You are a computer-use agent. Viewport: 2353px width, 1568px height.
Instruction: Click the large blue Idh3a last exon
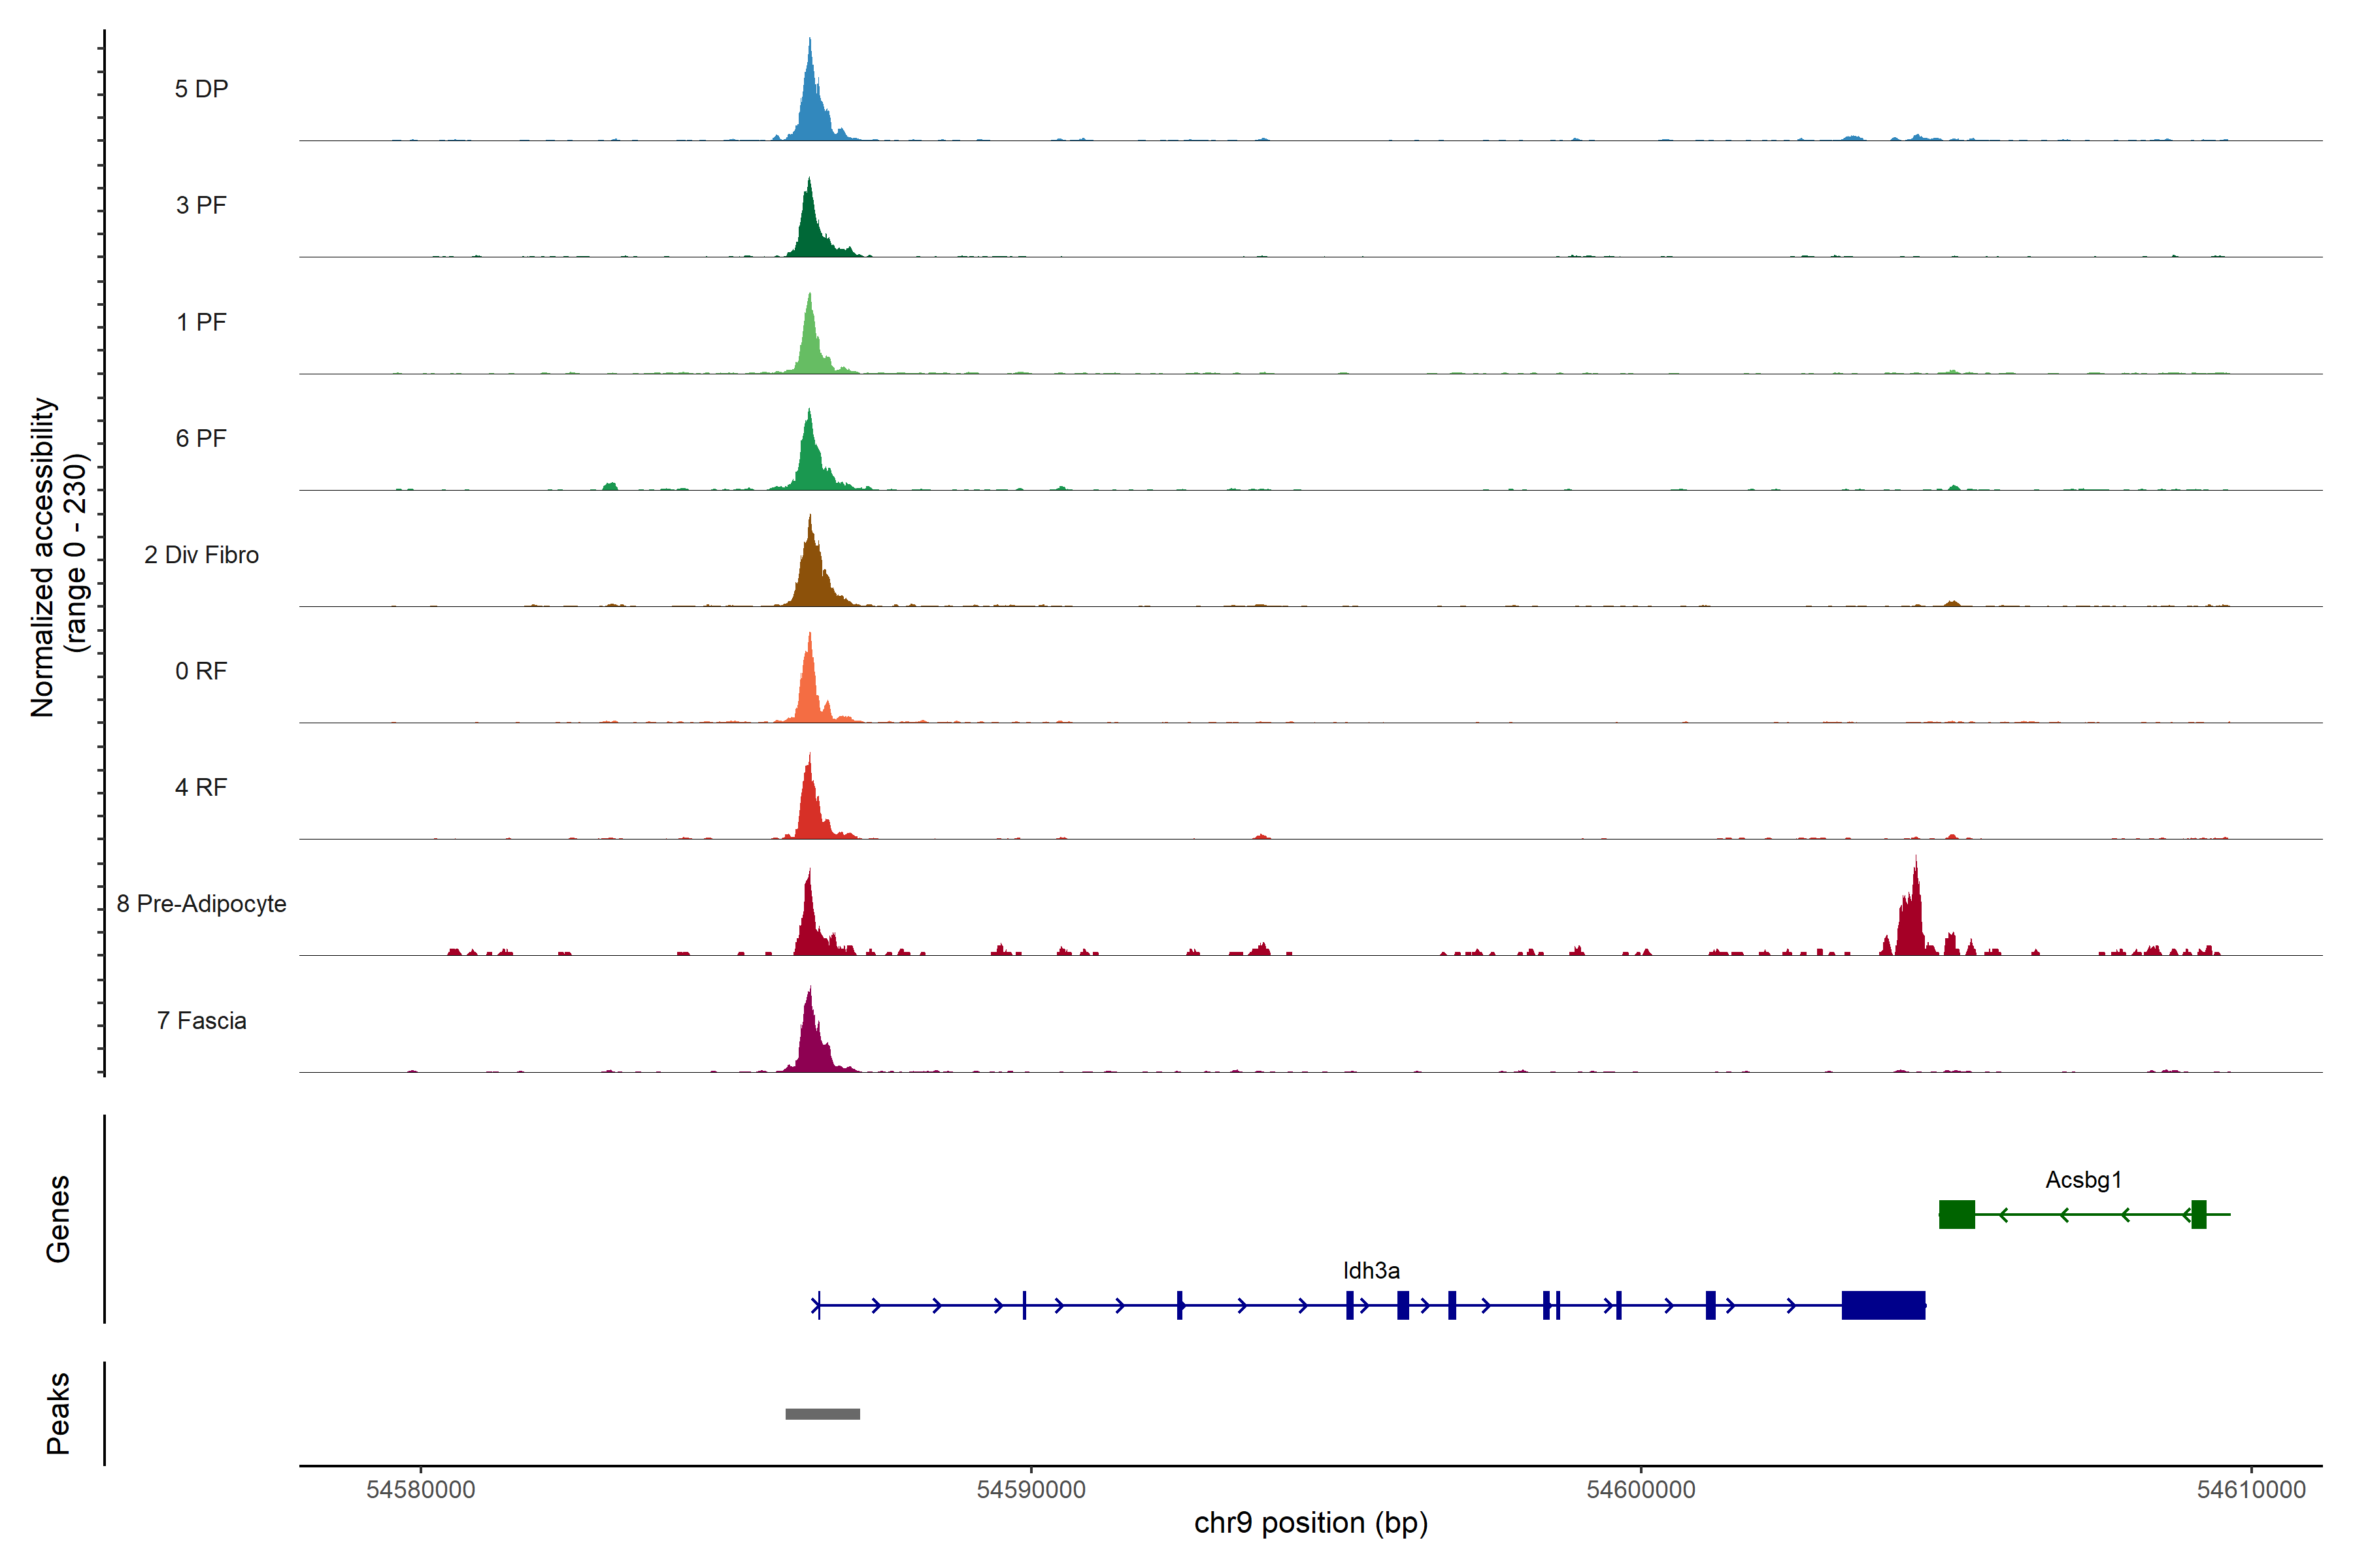[x=1883, y=1305]
